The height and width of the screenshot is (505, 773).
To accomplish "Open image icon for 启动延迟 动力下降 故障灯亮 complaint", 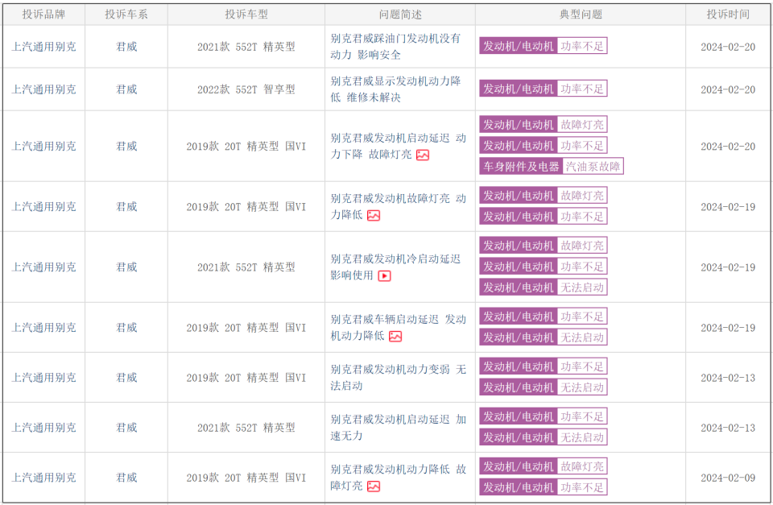I will coord(423,155).
